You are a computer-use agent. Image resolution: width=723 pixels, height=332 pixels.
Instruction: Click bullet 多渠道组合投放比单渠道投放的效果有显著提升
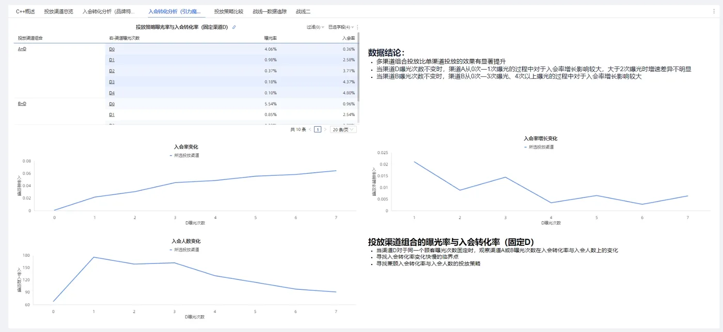tap(441, 61)
